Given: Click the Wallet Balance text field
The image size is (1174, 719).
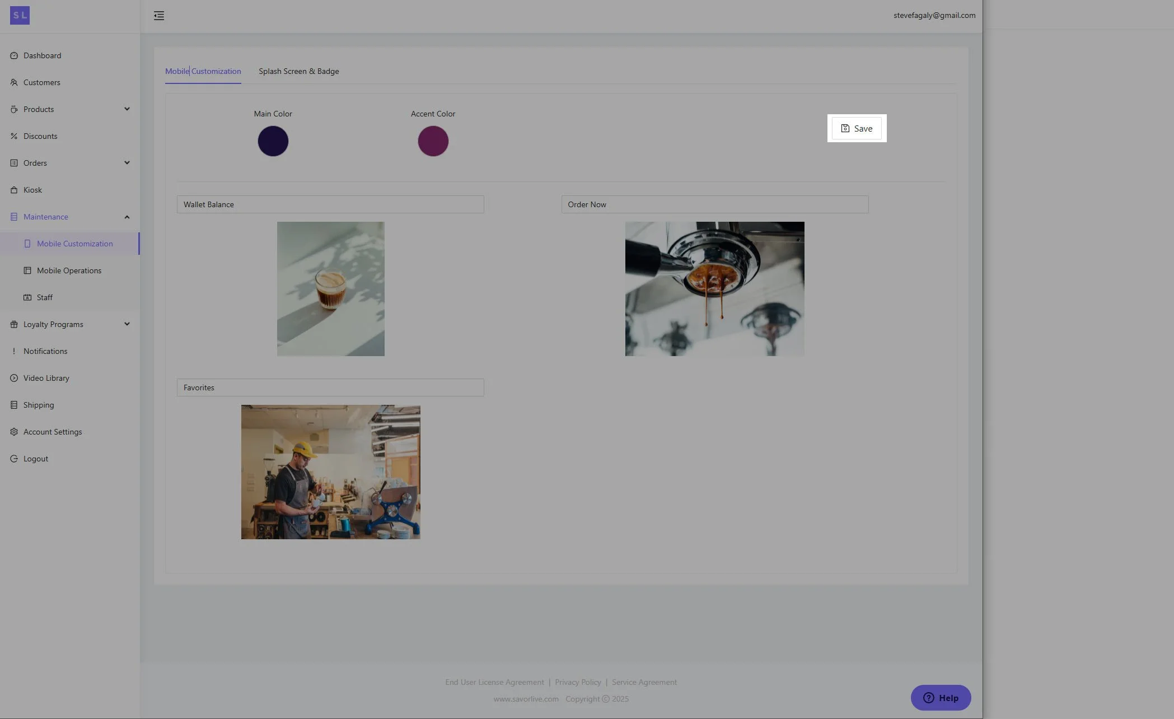Looking at the screenshot, I should [x=330, y=204].
